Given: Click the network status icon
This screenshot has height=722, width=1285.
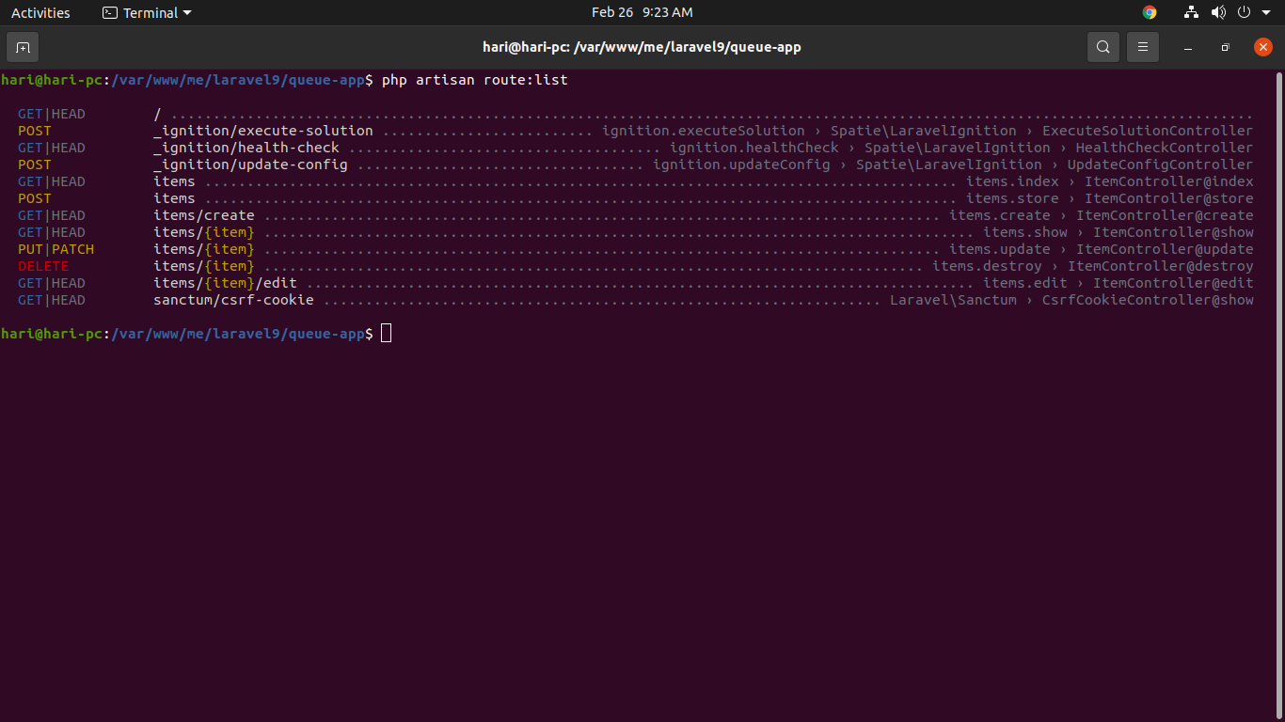Looking at the screenshot, I should [x=1190, y=12].
